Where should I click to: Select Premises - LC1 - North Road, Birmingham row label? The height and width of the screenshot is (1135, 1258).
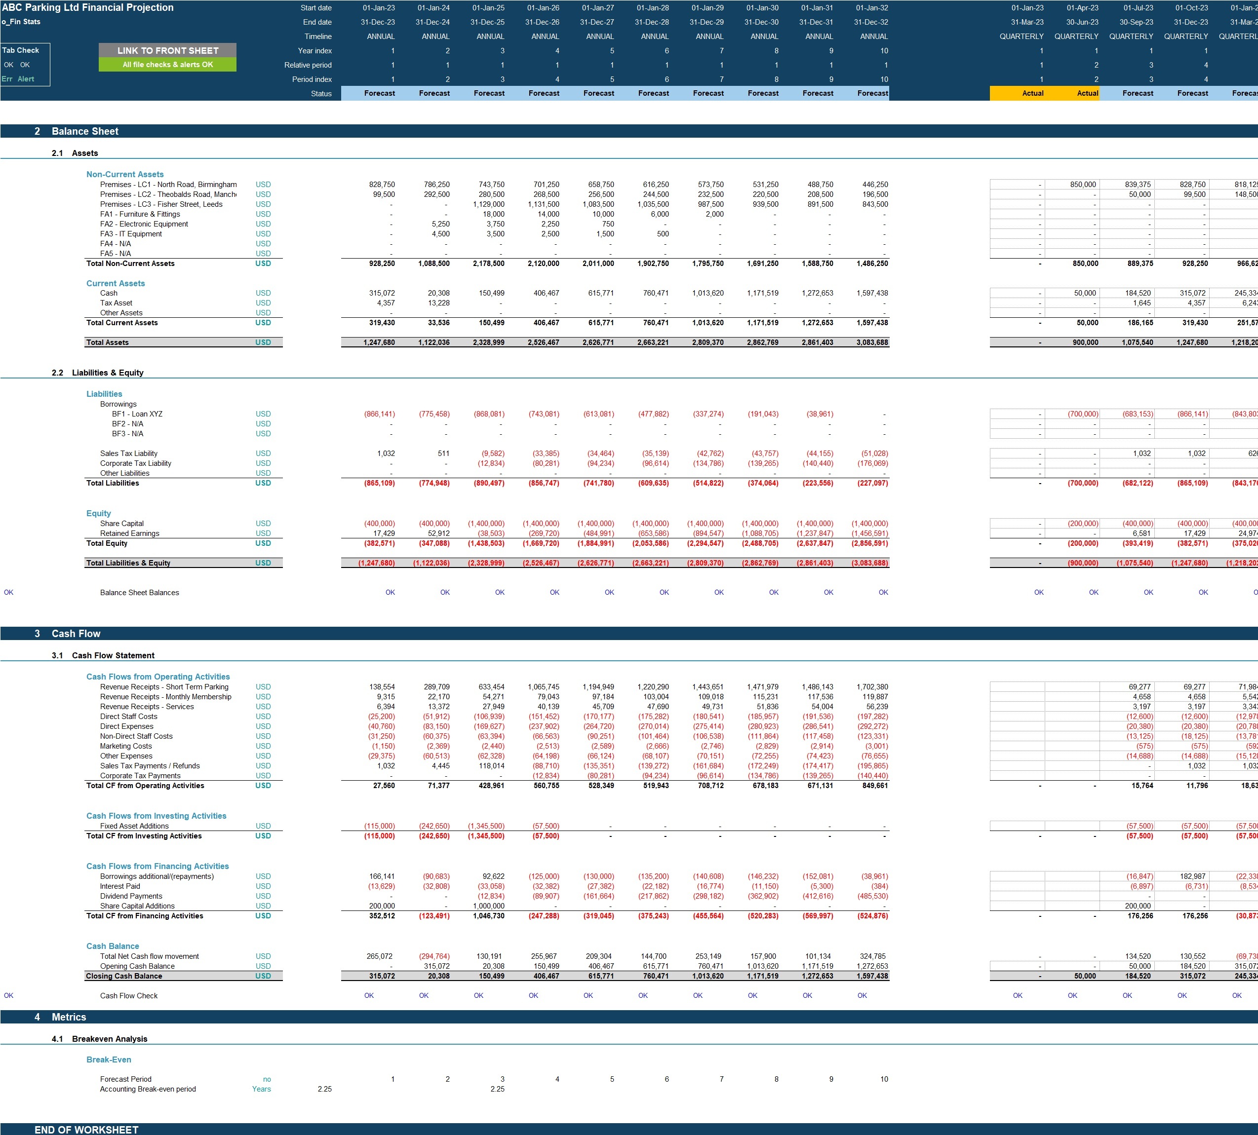click(168, 185)
